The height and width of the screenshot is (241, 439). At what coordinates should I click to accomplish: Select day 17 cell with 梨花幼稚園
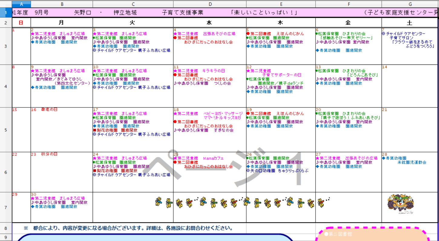pos(133,130)
